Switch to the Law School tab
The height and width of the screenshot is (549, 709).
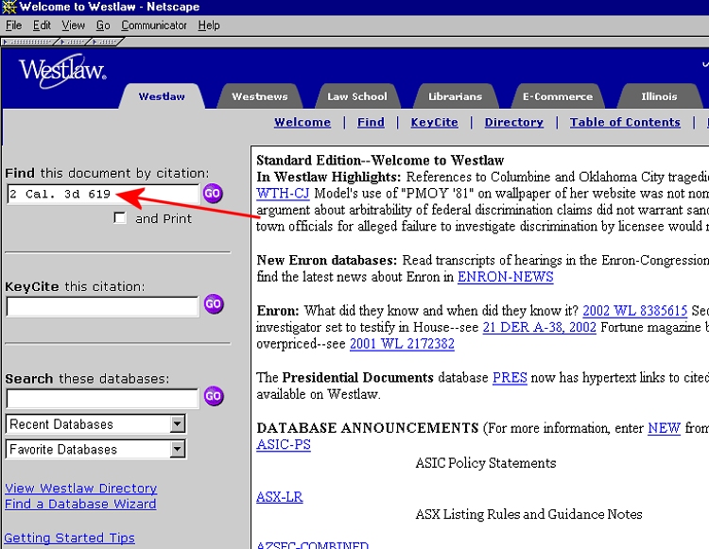pyautogui.click(x=357, y=96)
